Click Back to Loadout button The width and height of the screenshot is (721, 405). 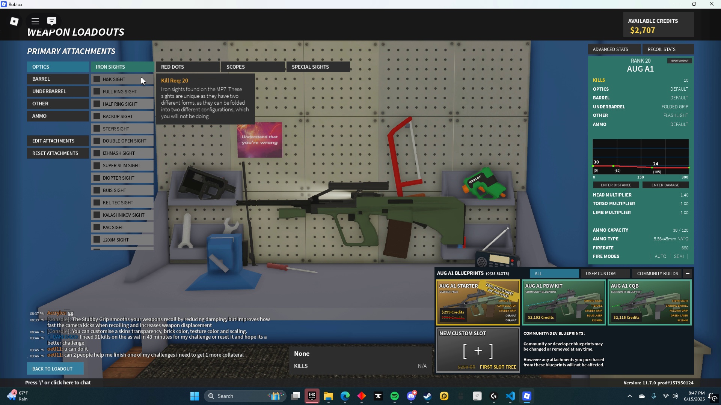point(55,369)
